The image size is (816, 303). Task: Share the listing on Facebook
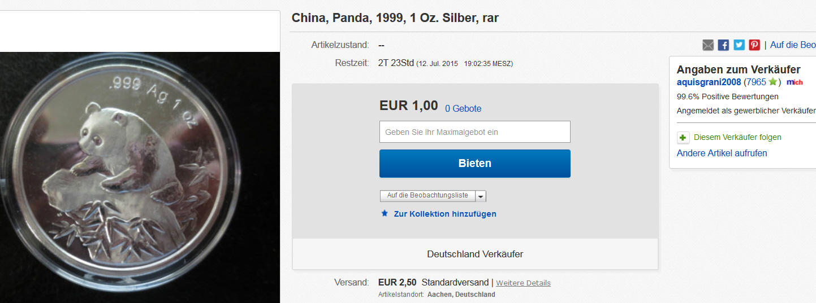point(723,45)
